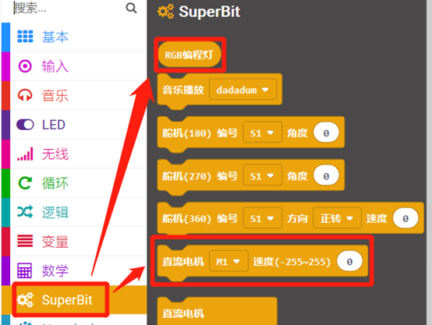The height and width of the screenshot is (325, 432).
Task: Click the 逻辑 shuffle arrows icon
Action: click(25, 212)
